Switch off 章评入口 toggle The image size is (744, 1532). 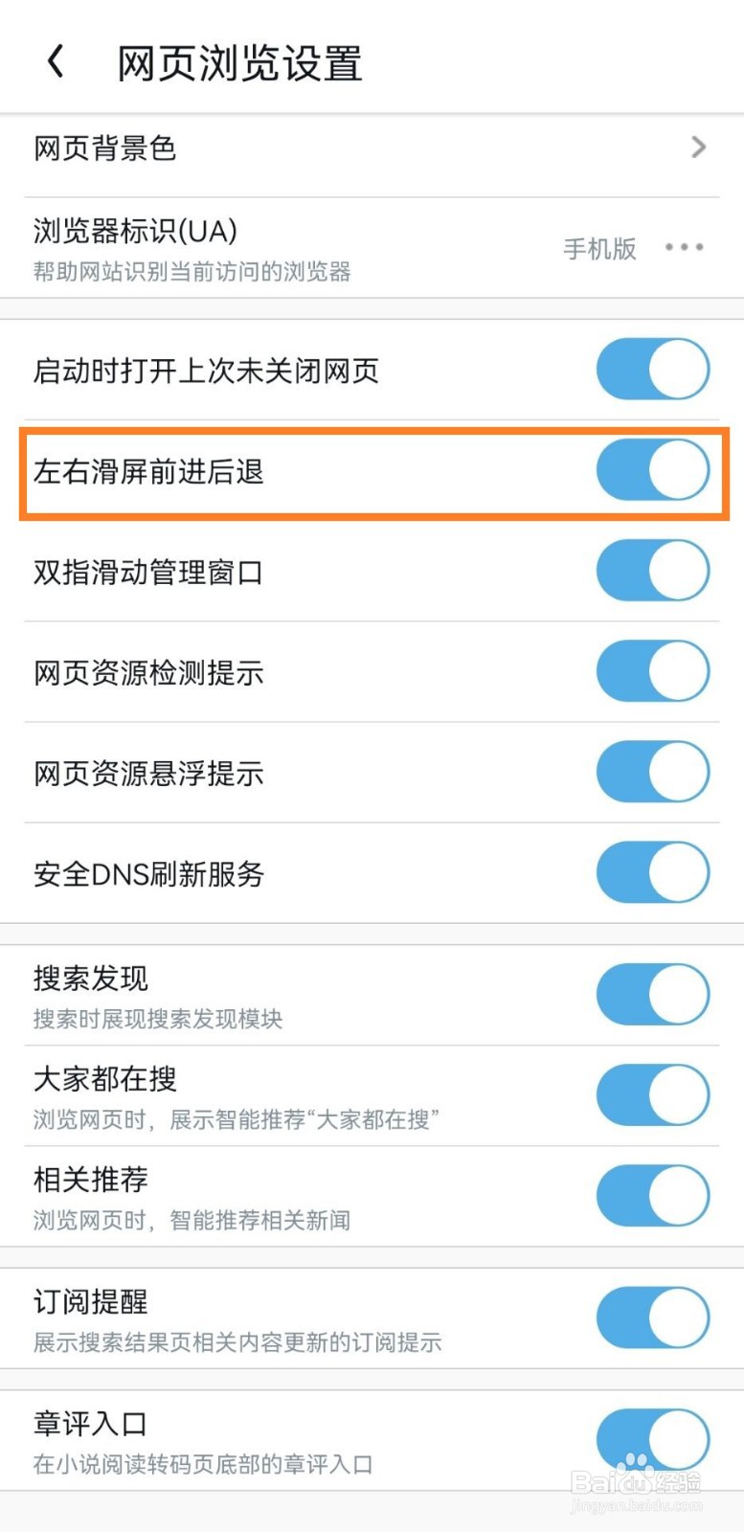pos(652,1439)
